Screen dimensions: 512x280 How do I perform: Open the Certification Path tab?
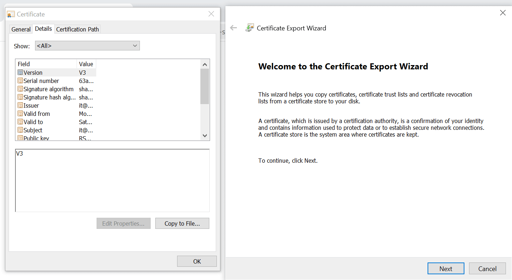pos(78,29)
